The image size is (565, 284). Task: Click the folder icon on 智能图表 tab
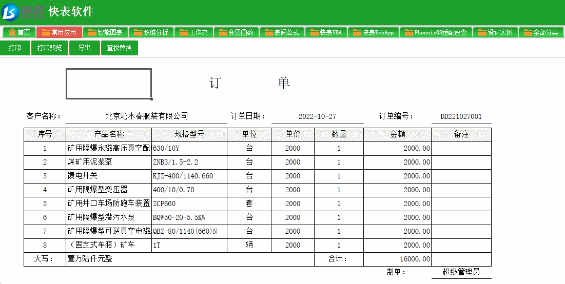pyautogui.click(x=92, y=32)
